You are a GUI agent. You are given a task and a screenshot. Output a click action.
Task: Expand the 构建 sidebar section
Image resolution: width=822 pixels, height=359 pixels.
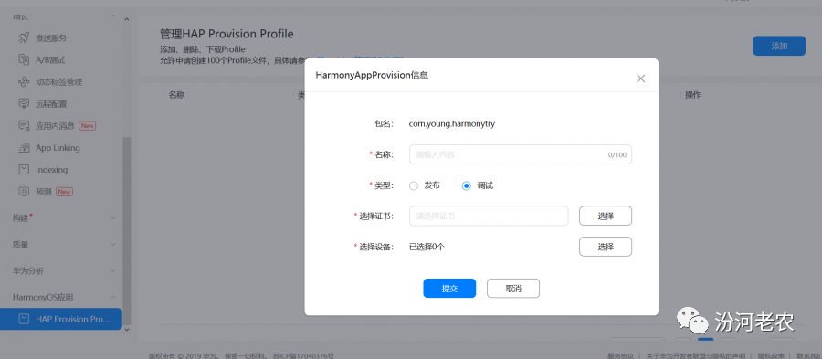tap(114, 217)
